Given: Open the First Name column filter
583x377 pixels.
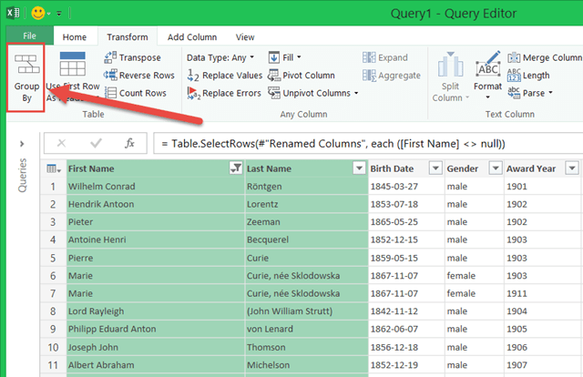Looking at the screenshot, I should 236,168.
